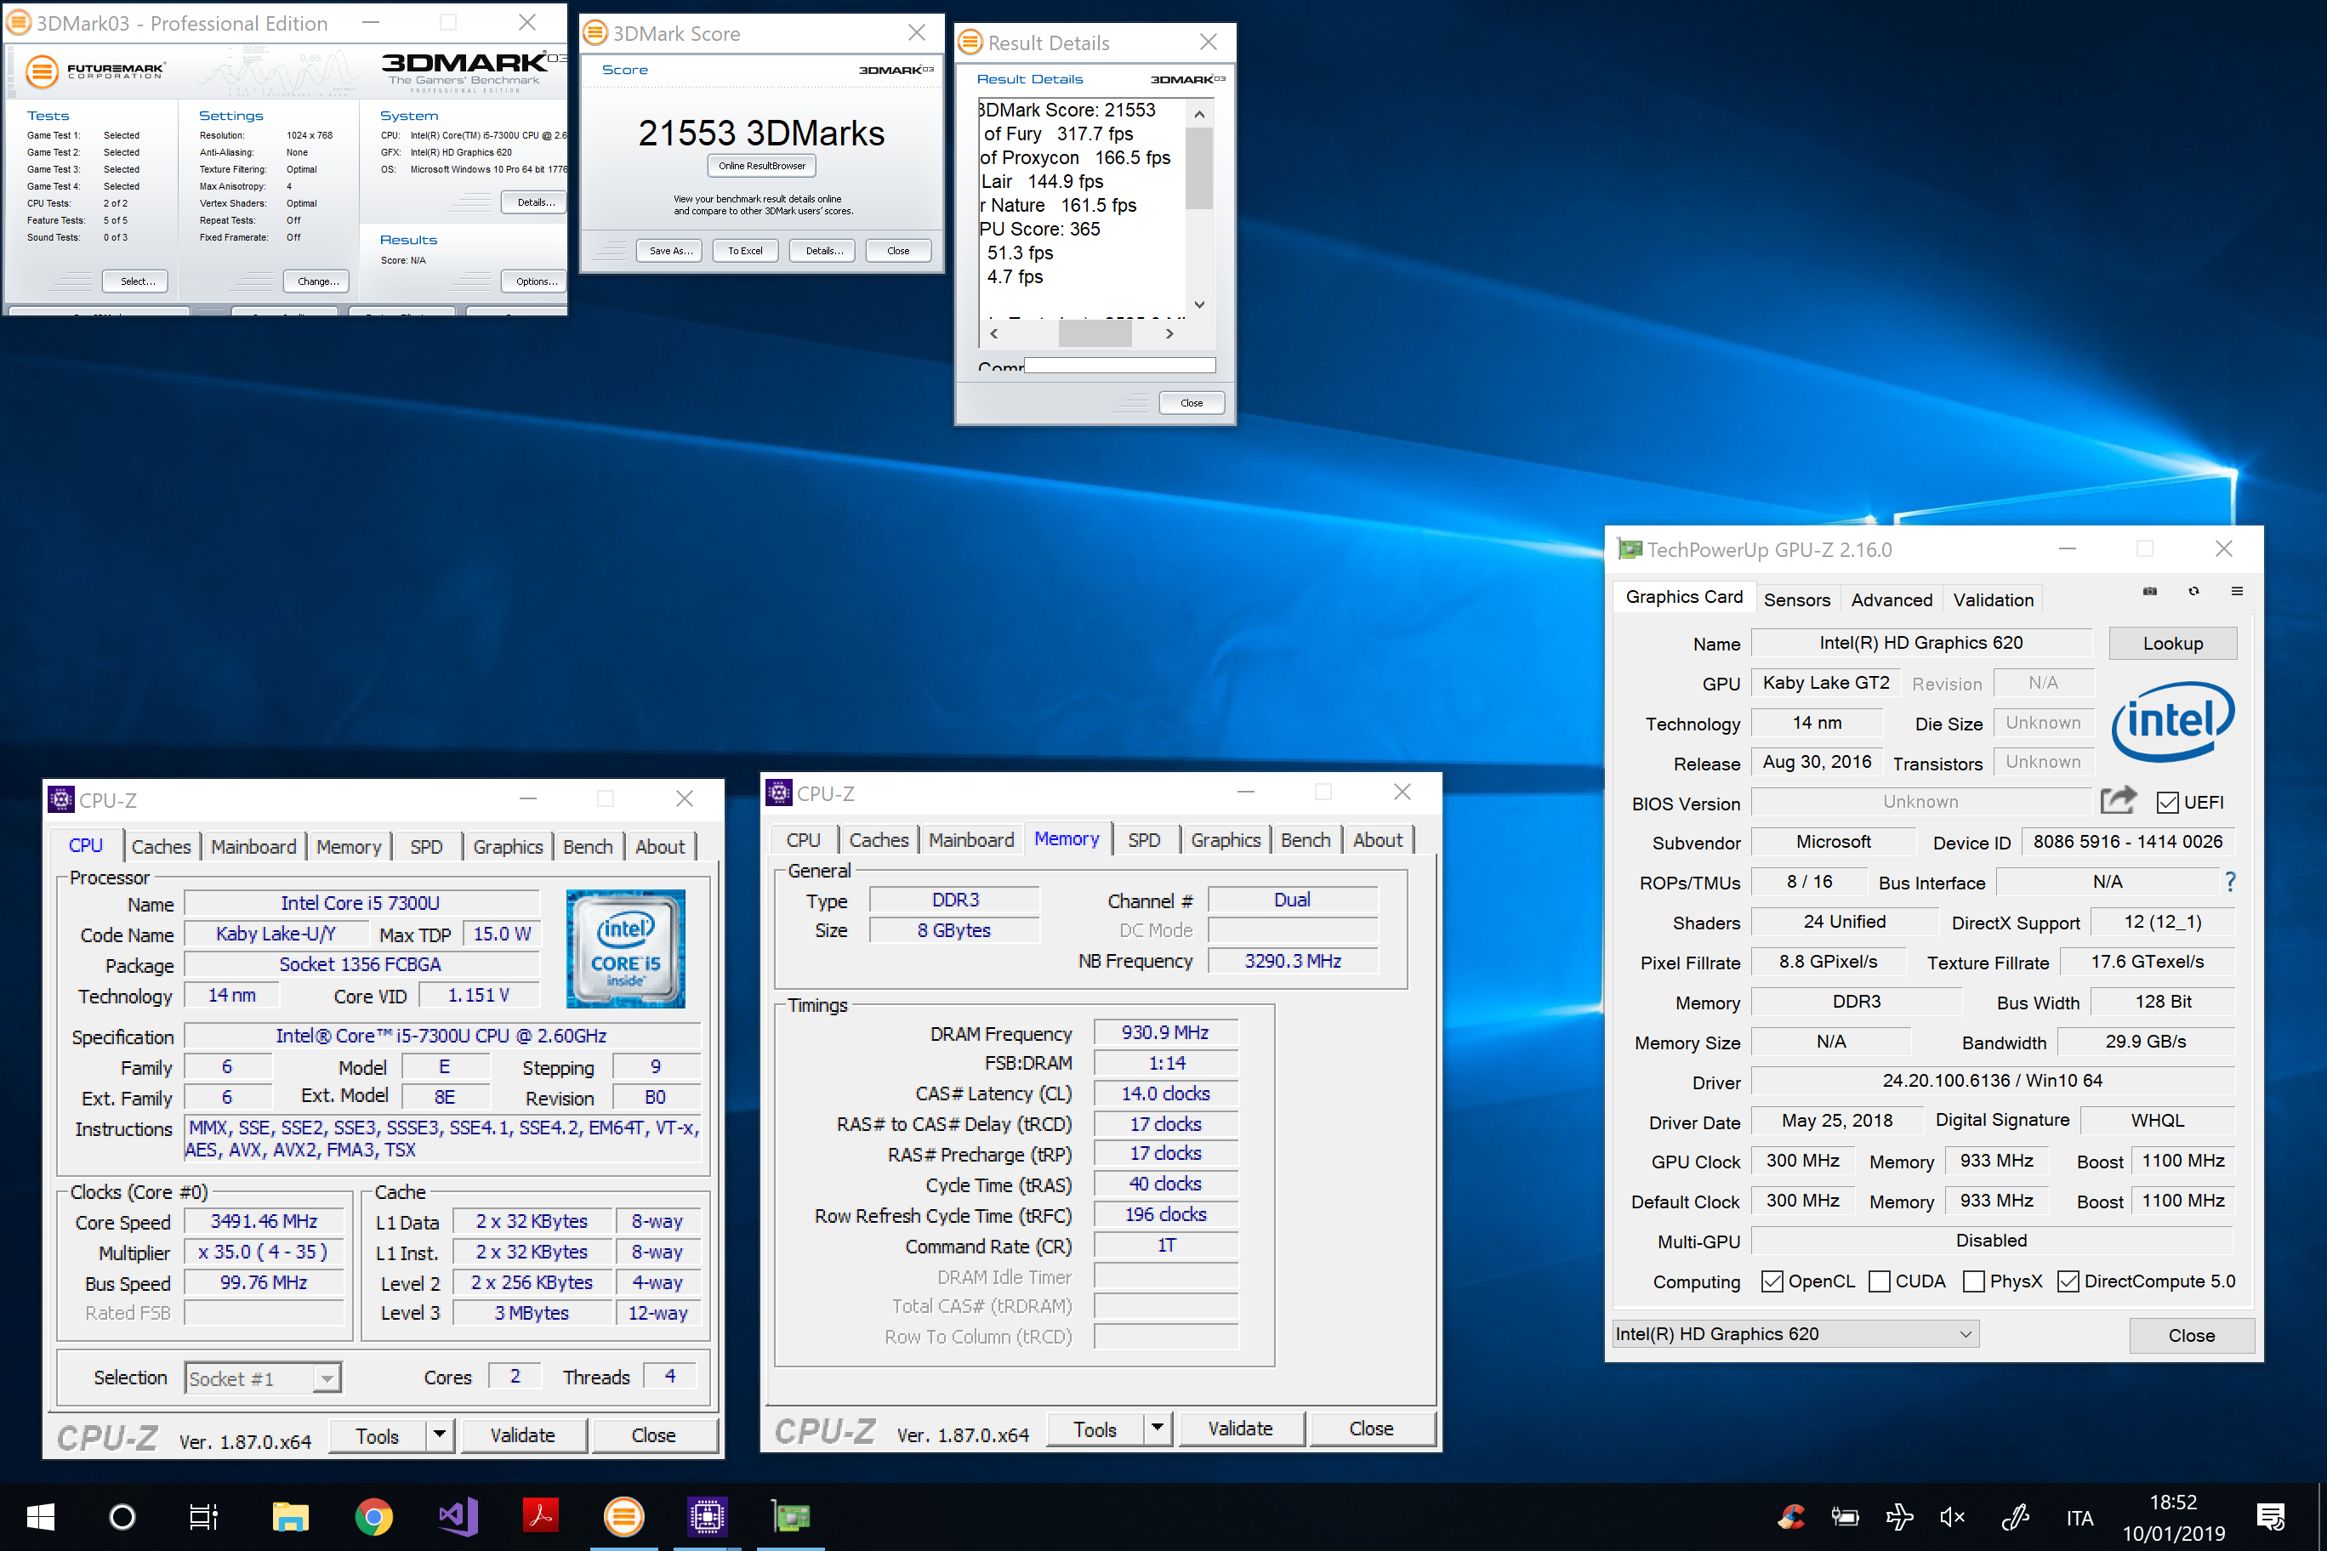Switch to GPU-Z taskbar icon
The image size is (2327, 1551).
point(790,1516)
